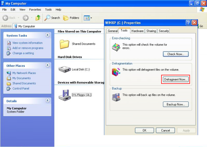Click My Documents sidebar icon

(x=9, y=78)
